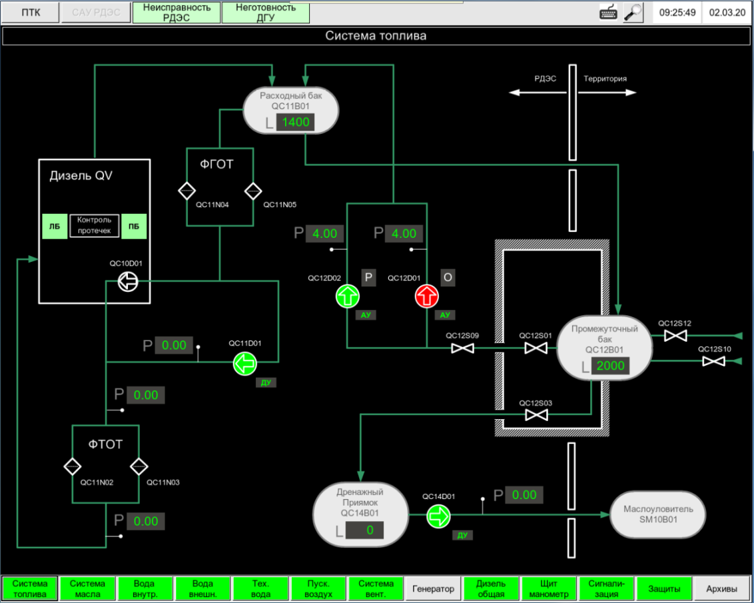Select drain pump QC14D01 icon
This screenshot has width=754, height=603.
438,515
